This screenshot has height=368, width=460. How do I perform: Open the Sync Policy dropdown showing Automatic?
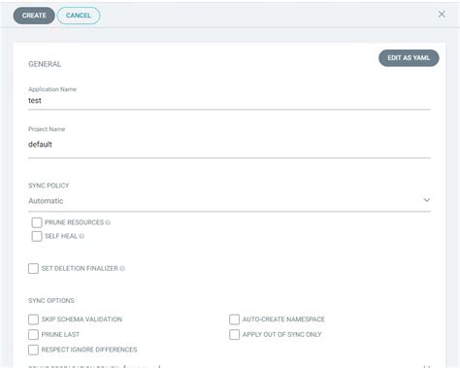coord(229,201)
